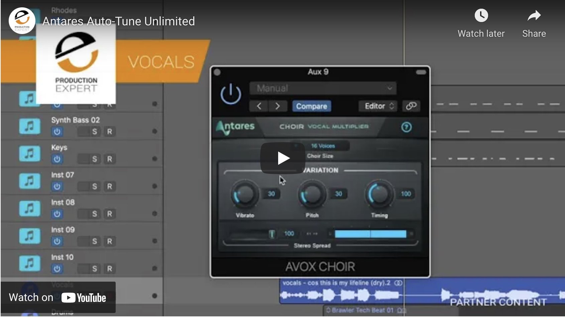Screen dimensions: 565x317
Task: Solo the Keys track
Action: (x=95, y=159)
